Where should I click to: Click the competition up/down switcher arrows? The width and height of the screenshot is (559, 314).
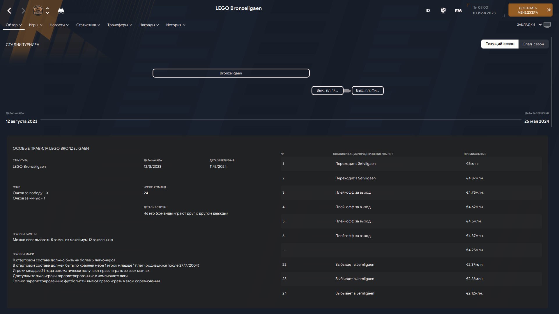[47, 11]
